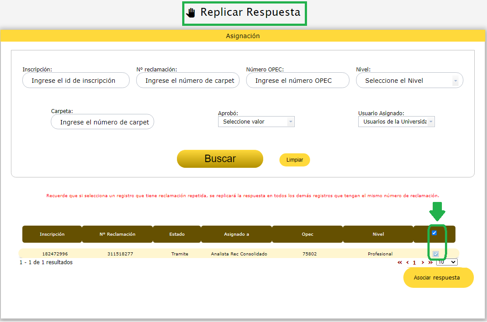Jump to the last results page
The width and height of the screenshot is (487, 322).
[x=430, y=262]
